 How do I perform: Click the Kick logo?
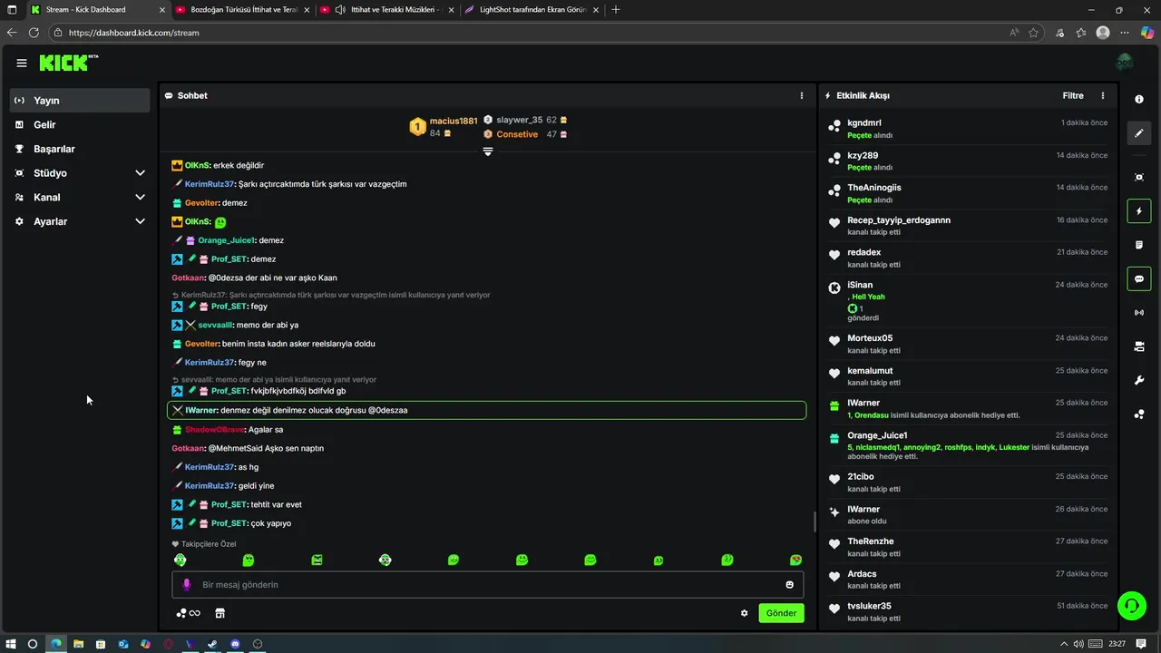pyautogui.click(x=68, y=63)
